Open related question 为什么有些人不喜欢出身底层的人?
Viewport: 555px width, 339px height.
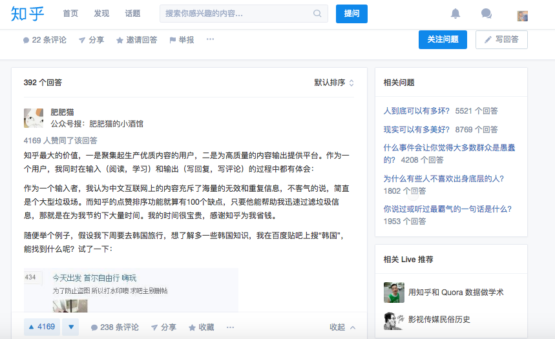tap(444, 178)
